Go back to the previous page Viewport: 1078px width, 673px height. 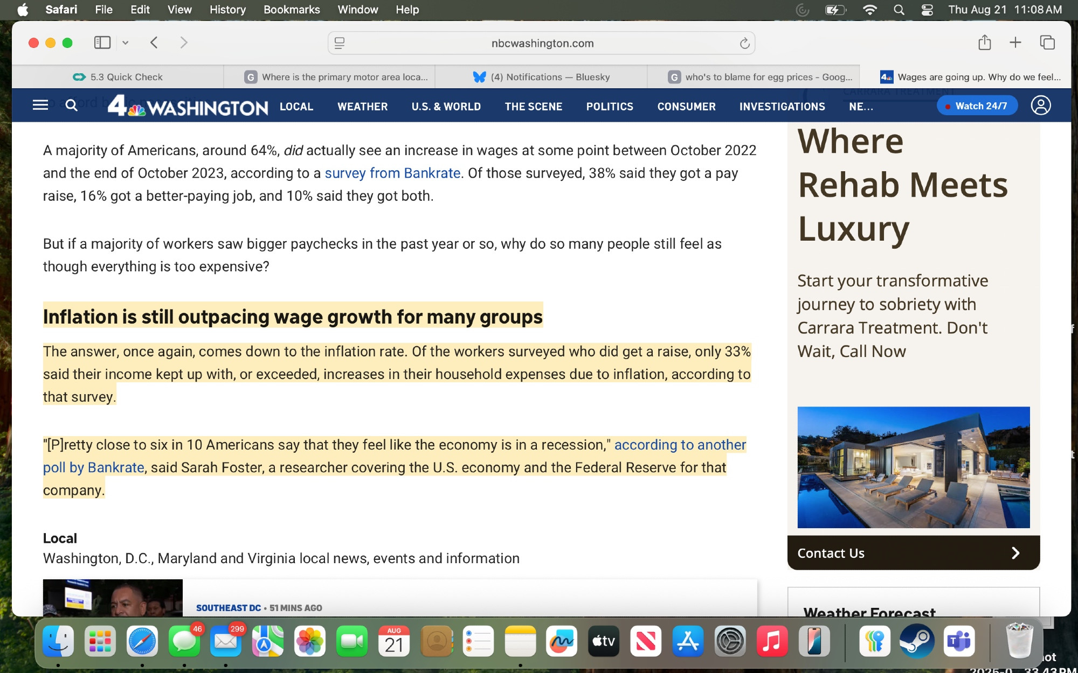(x=154, y=43)
